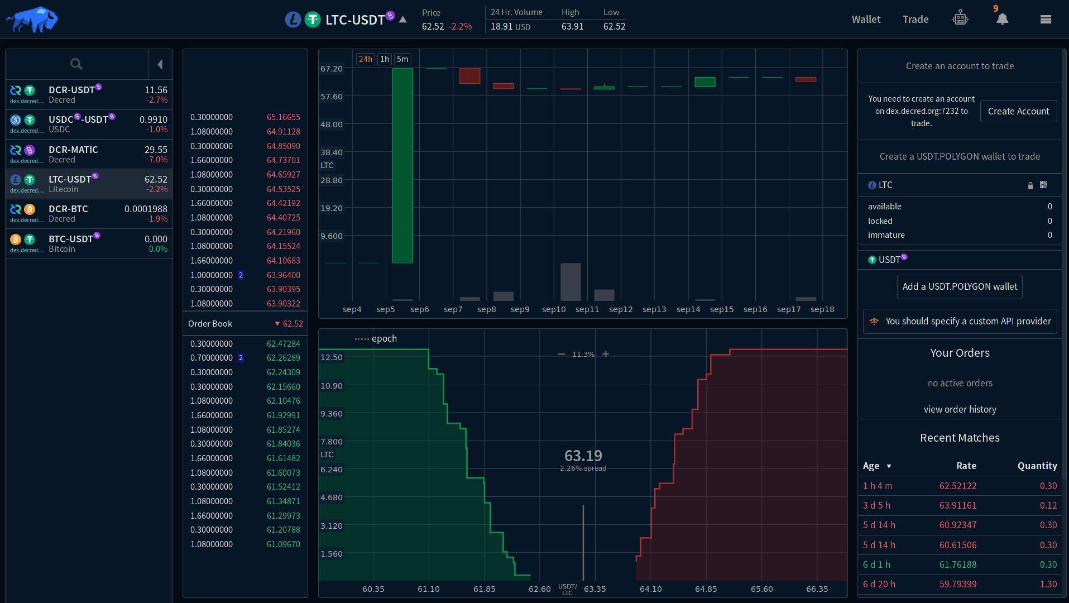
Task: Open the Wallet page
Action: 866,20
